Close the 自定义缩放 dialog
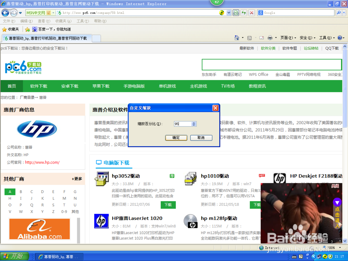The image size is (348, 261). coord(215,108)
